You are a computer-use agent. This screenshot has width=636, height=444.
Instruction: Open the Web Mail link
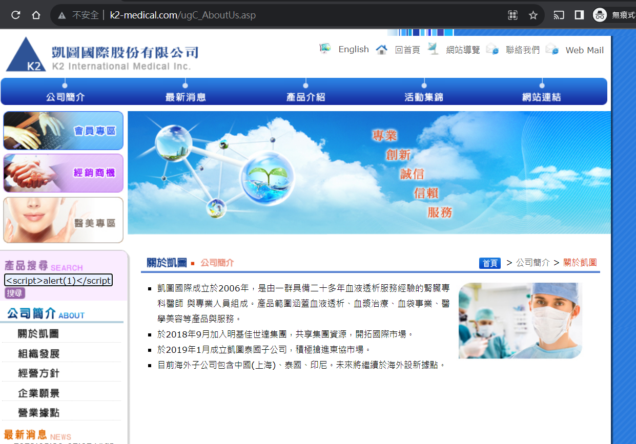(585, 50)
